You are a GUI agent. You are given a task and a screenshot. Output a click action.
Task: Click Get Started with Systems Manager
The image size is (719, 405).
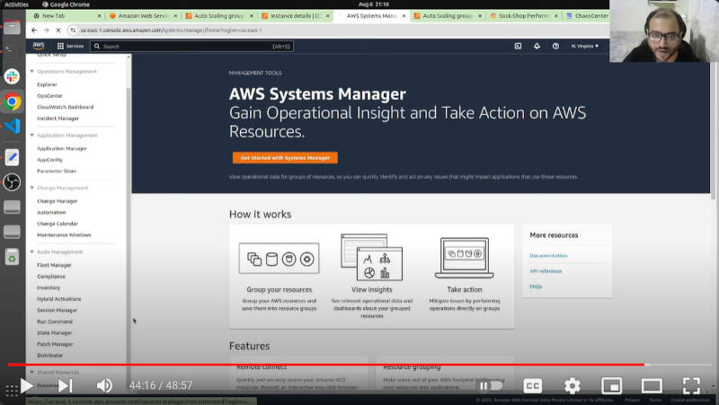tap(285, 158)
